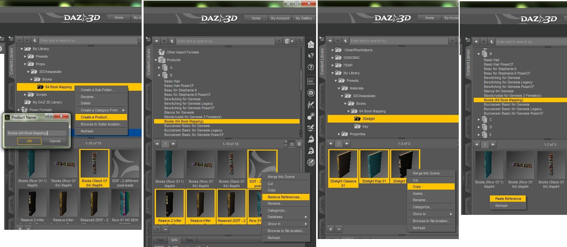Click the figure-with-pencil tool icon

coord(311,105)
